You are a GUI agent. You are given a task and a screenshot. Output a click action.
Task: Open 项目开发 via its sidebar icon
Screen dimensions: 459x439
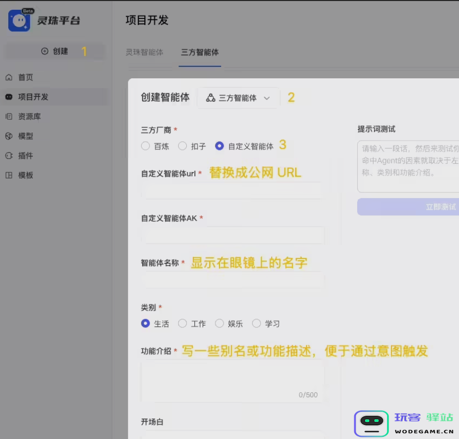click(x=9, y=97)
